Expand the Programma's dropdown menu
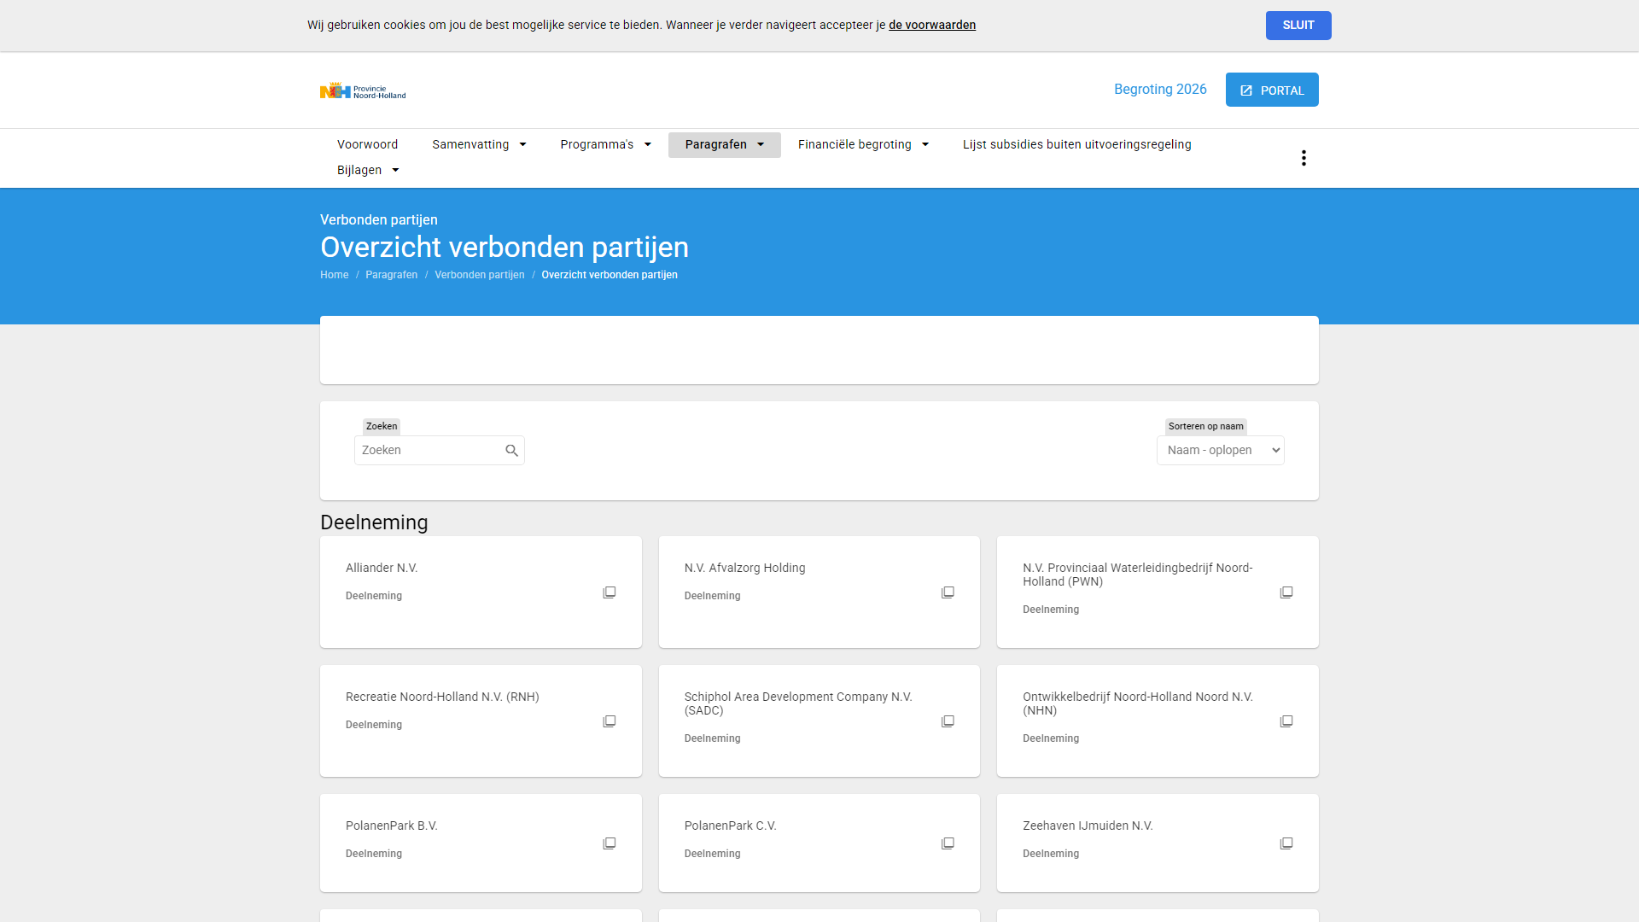1639x922 pixels. click(605, 145)
